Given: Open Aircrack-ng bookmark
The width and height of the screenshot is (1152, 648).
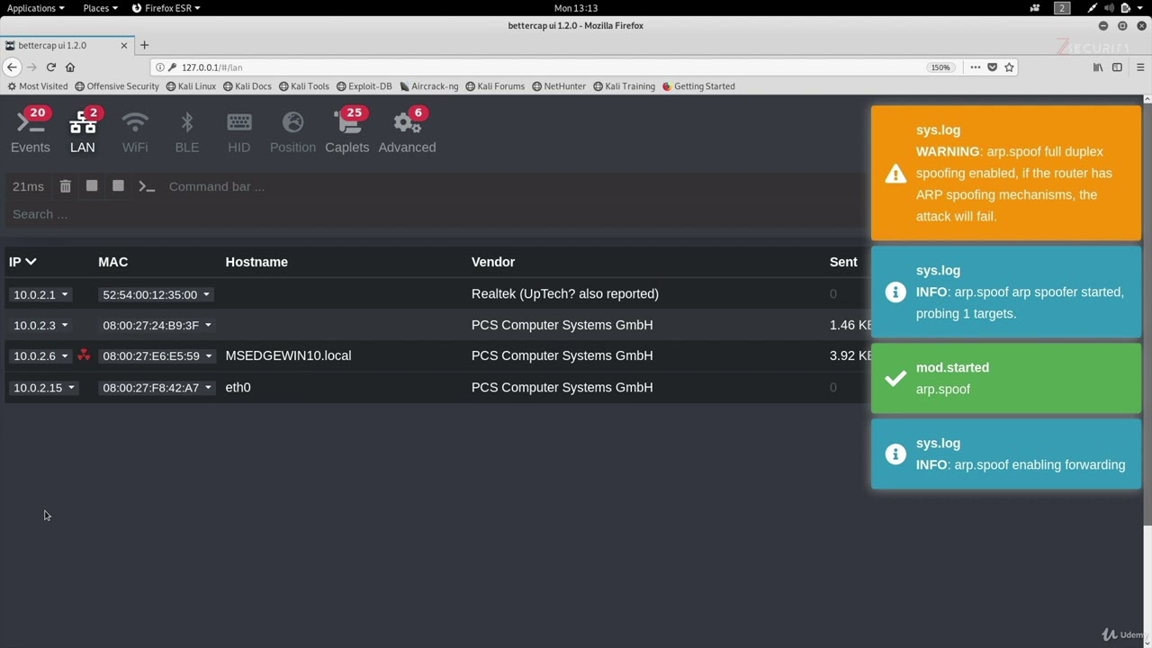Looking at the screenshot, I should 429,86.
